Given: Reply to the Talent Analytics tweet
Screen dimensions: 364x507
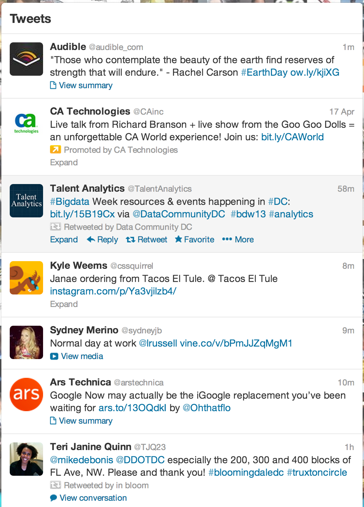Looking at the screenshot, I should [102, 240].
